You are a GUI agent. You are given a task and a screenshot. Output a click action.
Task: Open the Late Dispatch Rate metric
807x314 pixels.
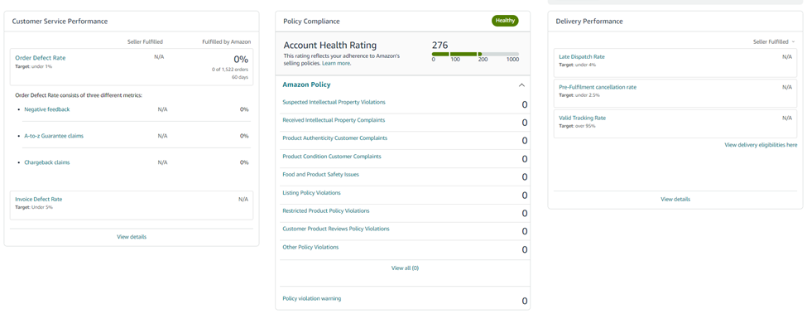pyautogui.click(x=582, y=56)
